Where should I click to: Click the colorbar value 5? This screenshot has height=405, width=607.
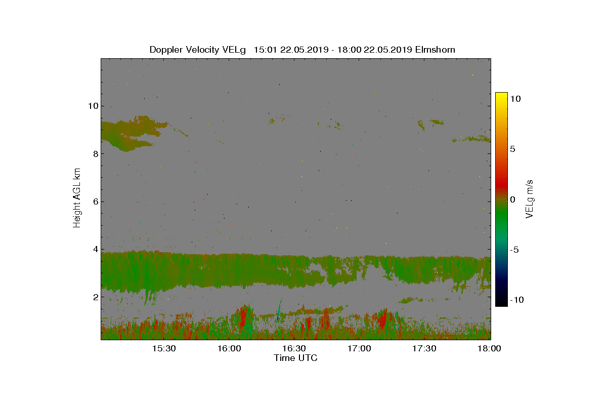coord(513,149)
